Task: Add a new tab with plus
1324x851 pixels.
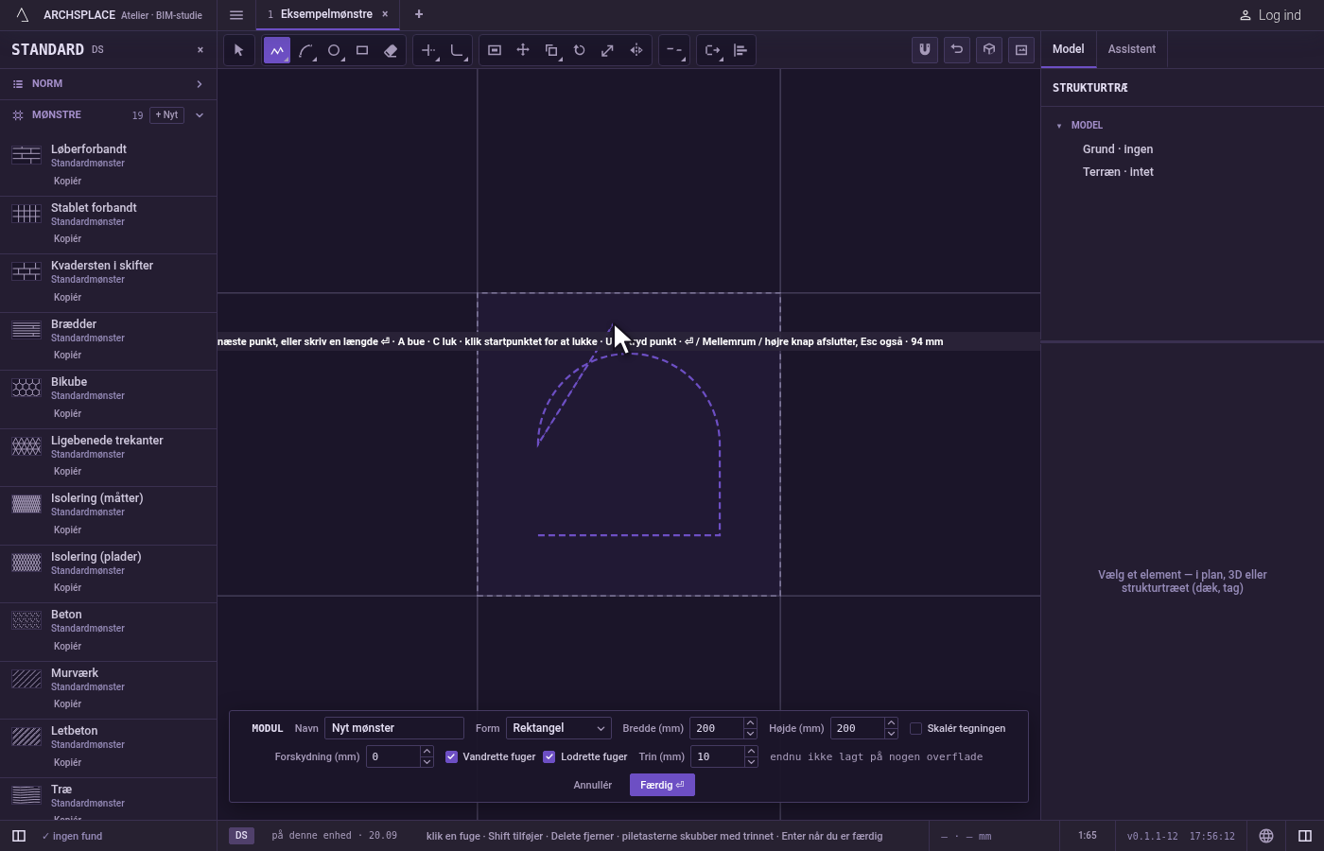Action: tap(419, 14)
